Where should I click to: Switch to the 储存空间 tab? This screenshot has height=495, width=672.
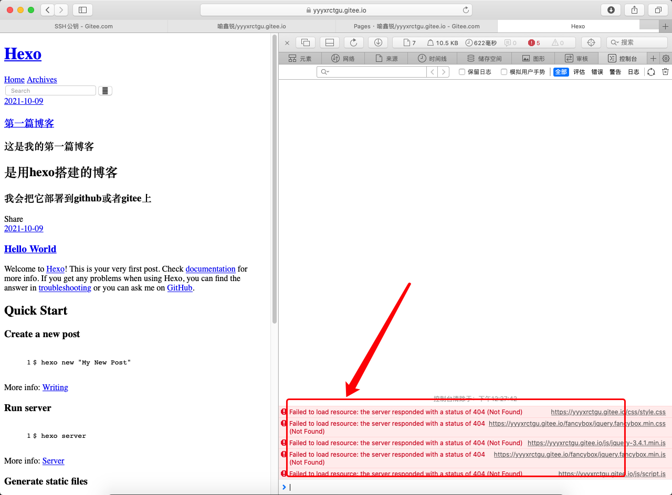(x=484, y=59)
